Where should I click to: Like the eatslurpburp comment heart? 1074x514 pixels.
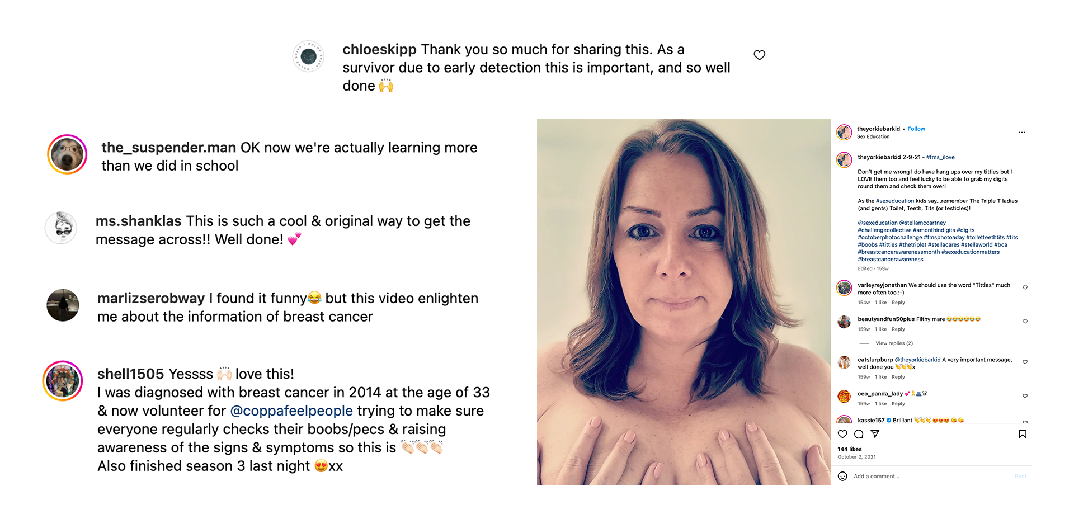point(1025,362)
